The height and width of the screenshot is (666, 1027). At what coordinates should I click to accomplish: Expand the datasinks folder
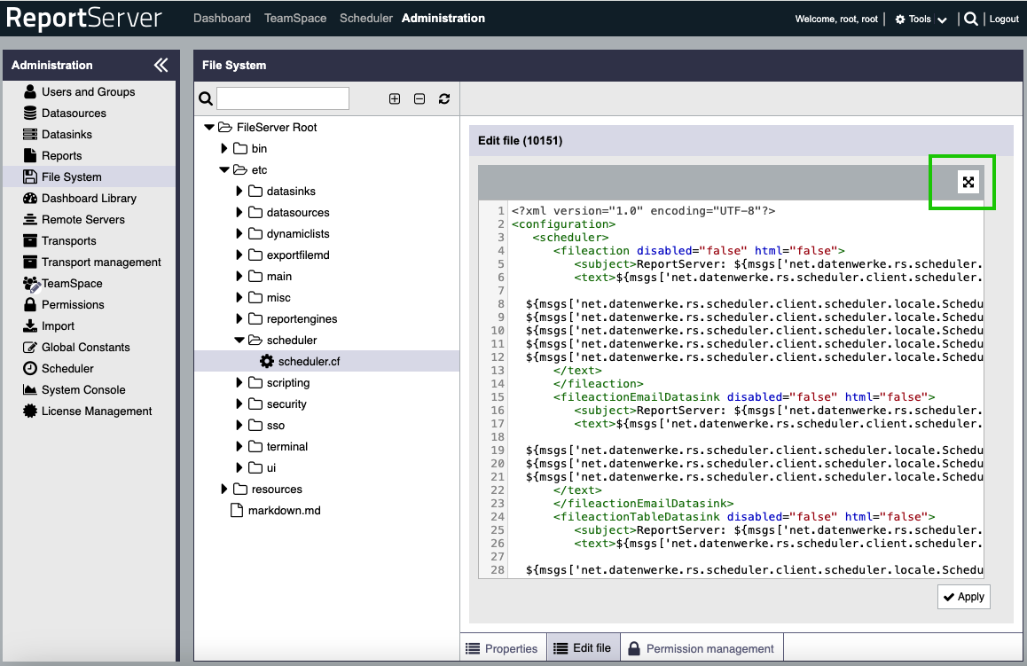click(x=239, y=192)
